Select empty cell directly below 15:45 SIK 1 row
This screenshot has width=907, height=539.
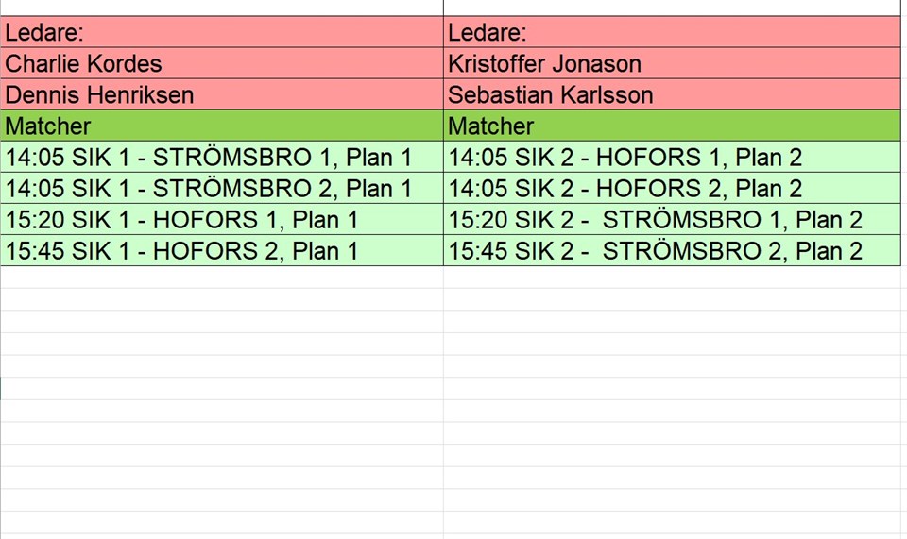pos(222,278)
